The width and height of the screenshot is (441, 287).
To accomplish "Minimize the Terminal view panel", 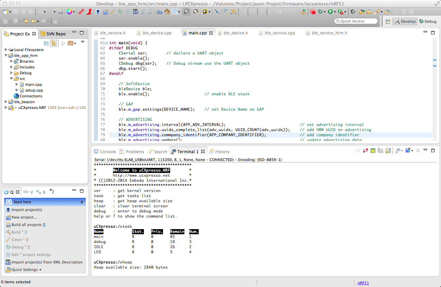I will coord(425,150).
